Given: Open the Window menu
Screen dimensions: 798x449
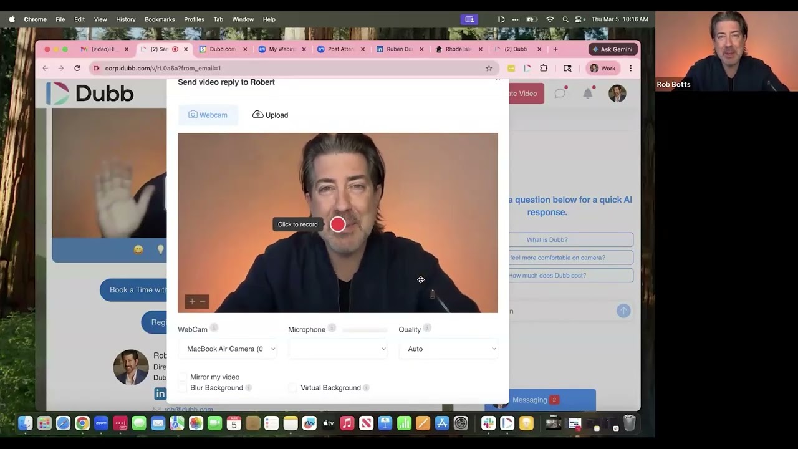Looking at the screenshot, I should [x=243, y=19].
